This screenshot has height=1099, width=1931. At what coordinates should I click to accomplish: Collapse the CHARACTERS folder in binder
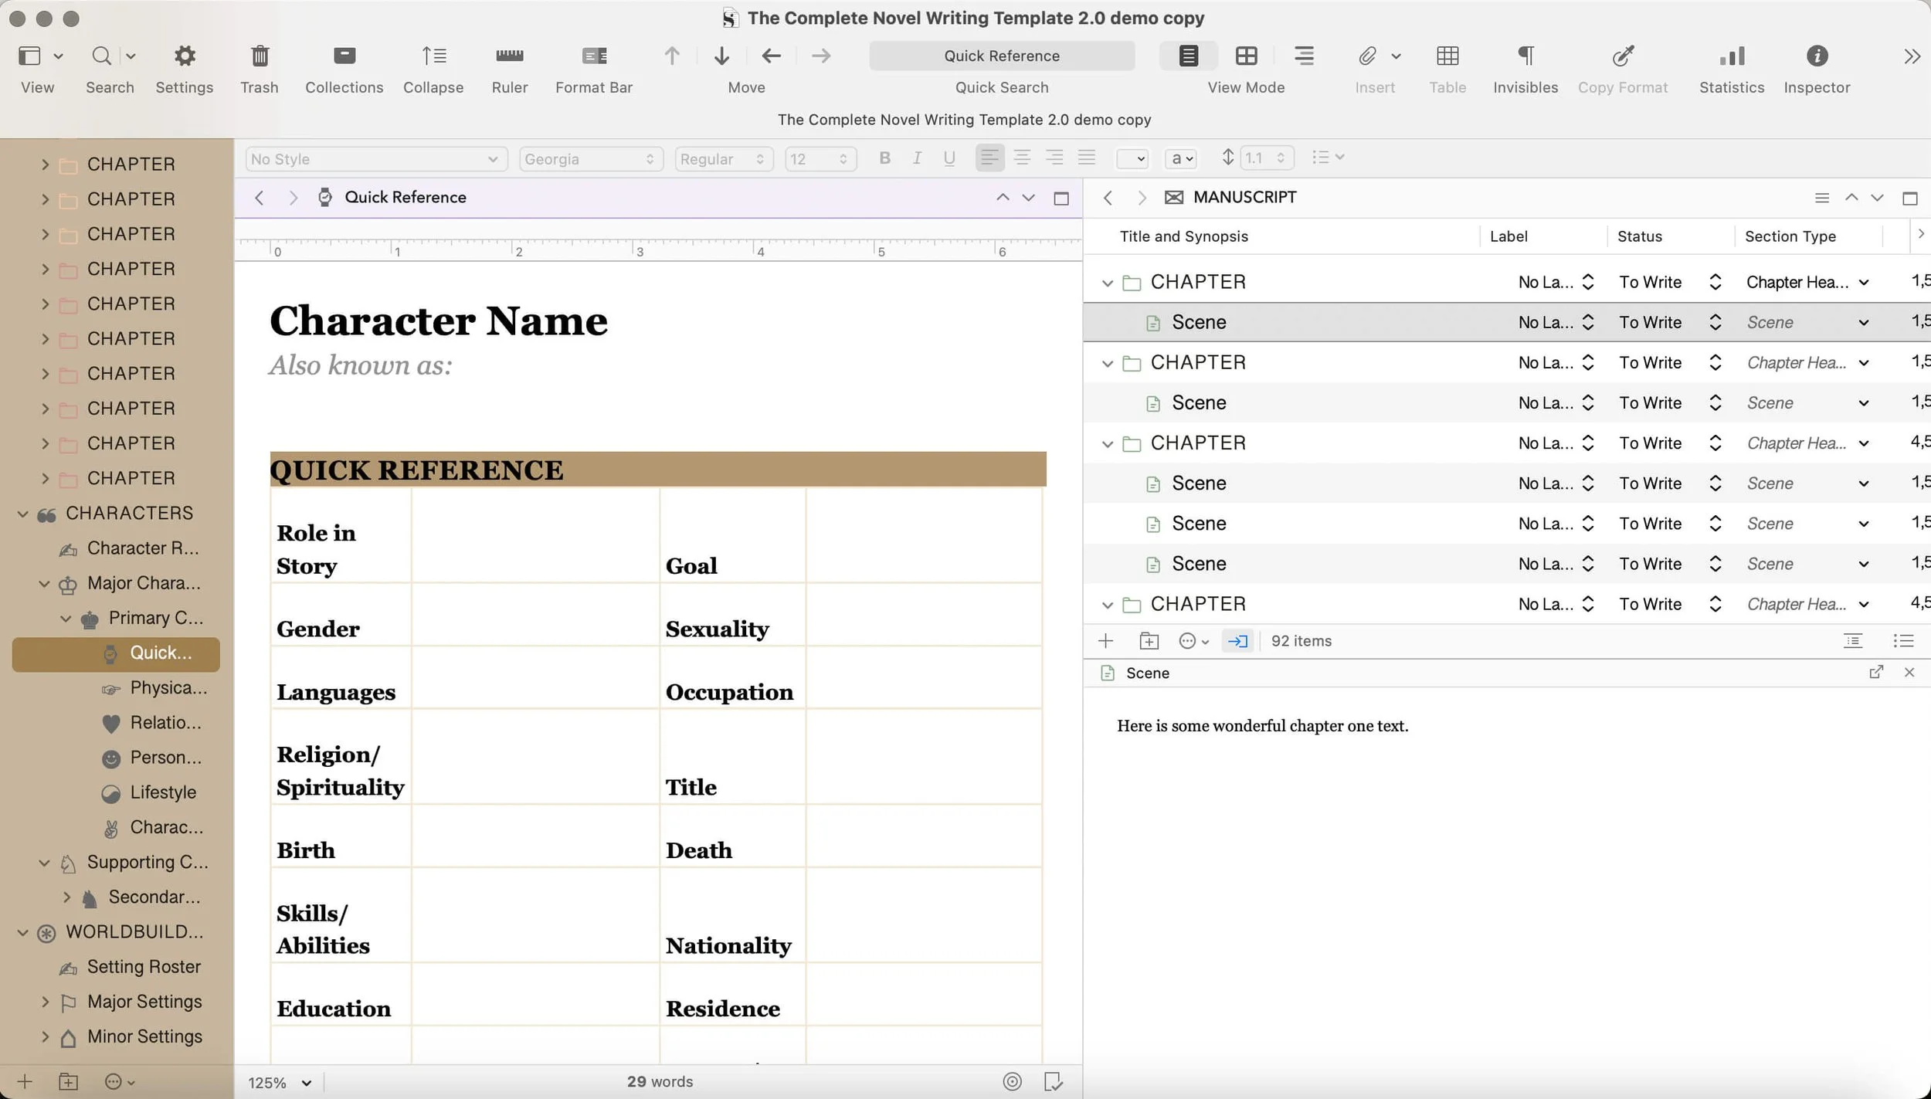(22, 514)
